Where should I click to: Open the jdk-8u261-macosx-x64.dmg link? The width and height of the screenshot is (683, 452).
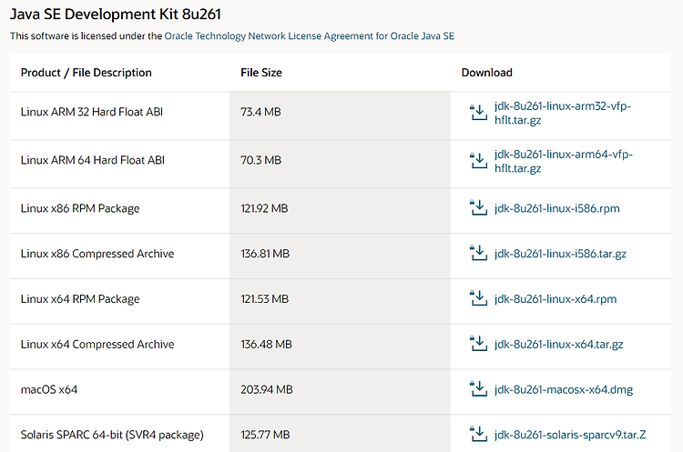pyautogui.click(x=563, y=389)
